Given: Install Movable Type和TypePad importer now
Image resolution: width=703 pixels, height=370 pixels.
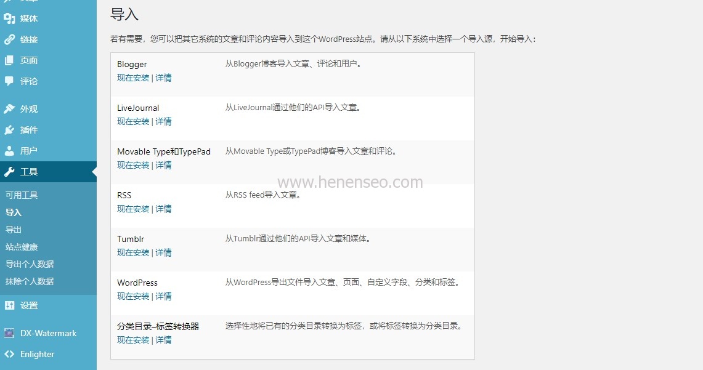Looking at the screenshot, I should [x=133, y=165].
